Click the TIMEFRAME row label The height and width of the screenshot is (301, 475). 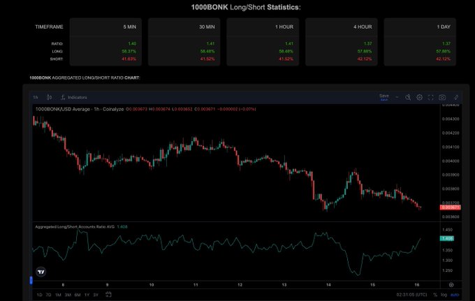49,27
